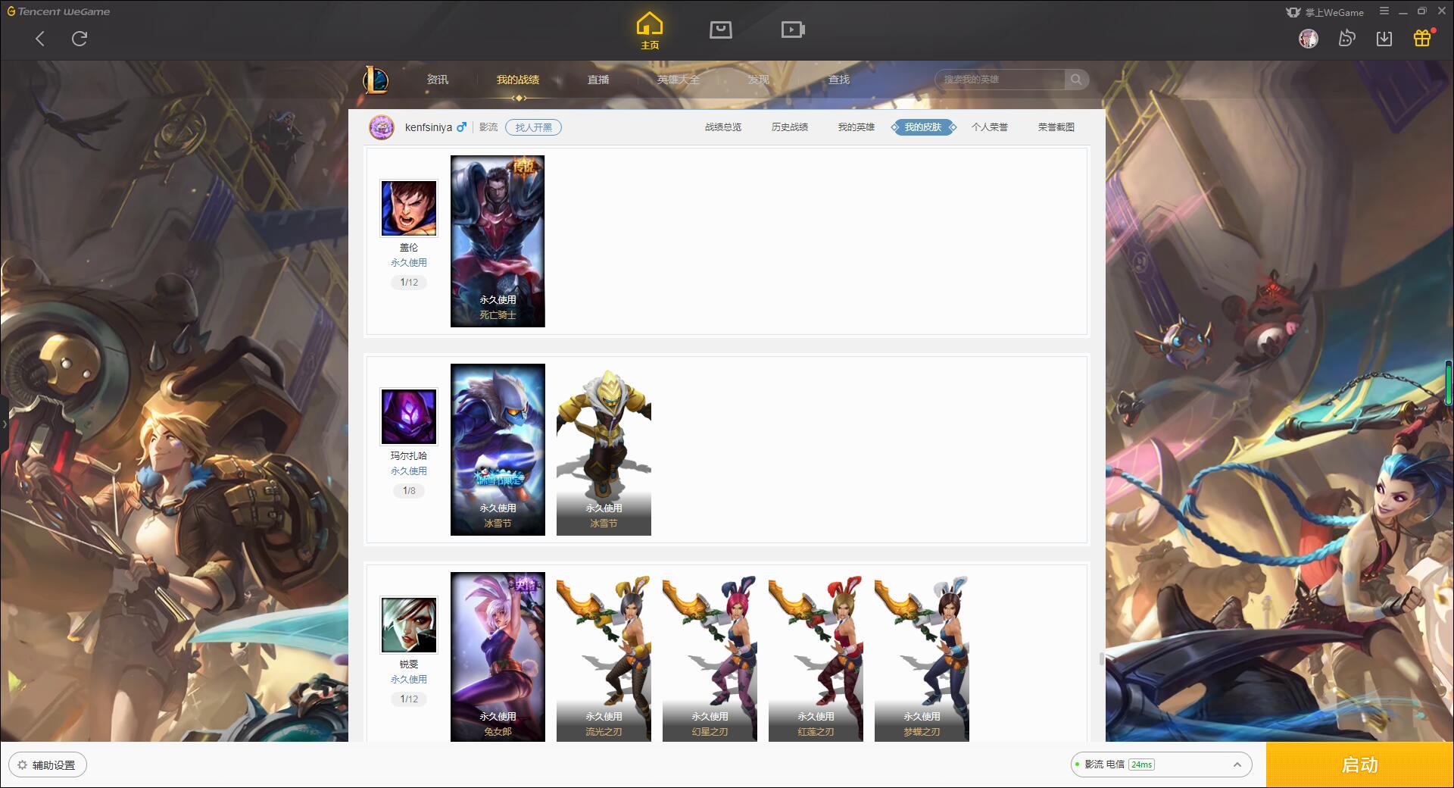Open 玛尔扎哈 冰雪节 splash art thumbnail

point(498,449)
